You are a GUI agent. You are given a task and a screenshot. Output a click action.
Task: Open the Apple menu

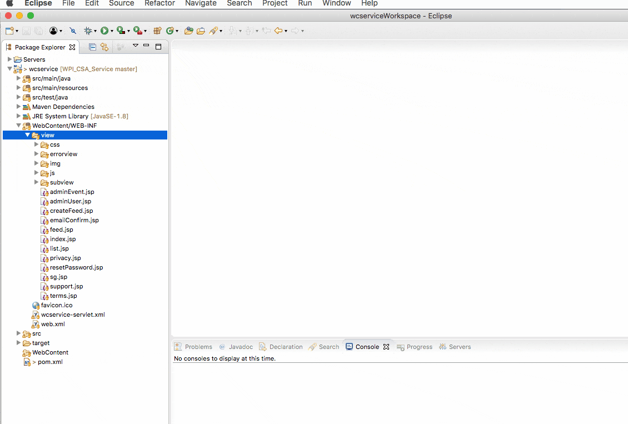[x=9, y=3]
